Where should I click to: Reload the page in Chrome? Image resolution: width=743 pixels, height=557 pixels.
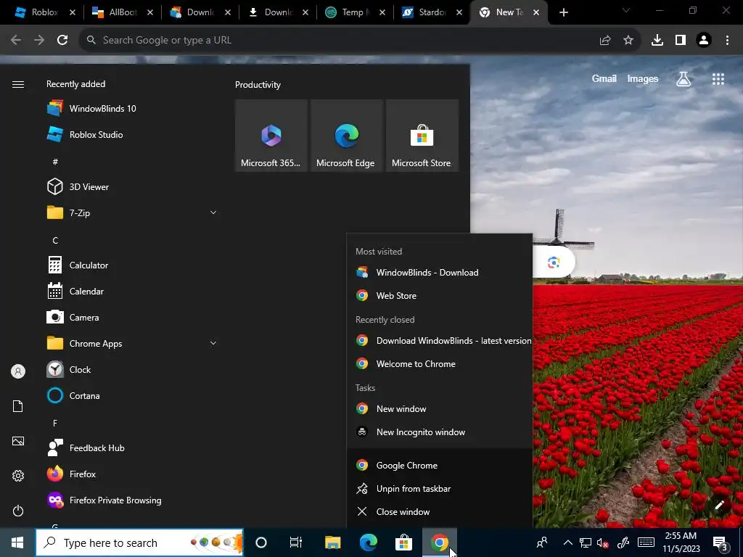click(62, 41)
